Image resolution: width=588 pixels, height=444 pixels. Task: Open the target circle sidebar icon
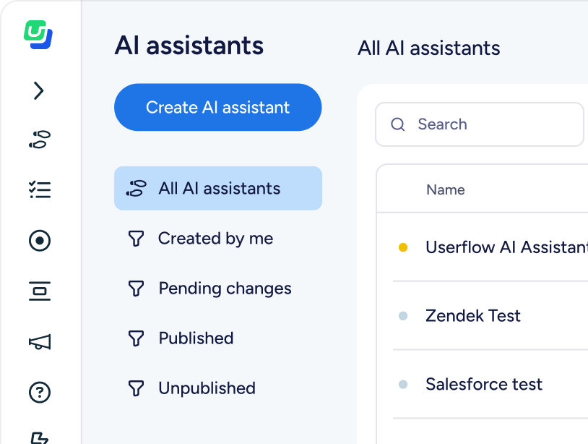(40, 240)
